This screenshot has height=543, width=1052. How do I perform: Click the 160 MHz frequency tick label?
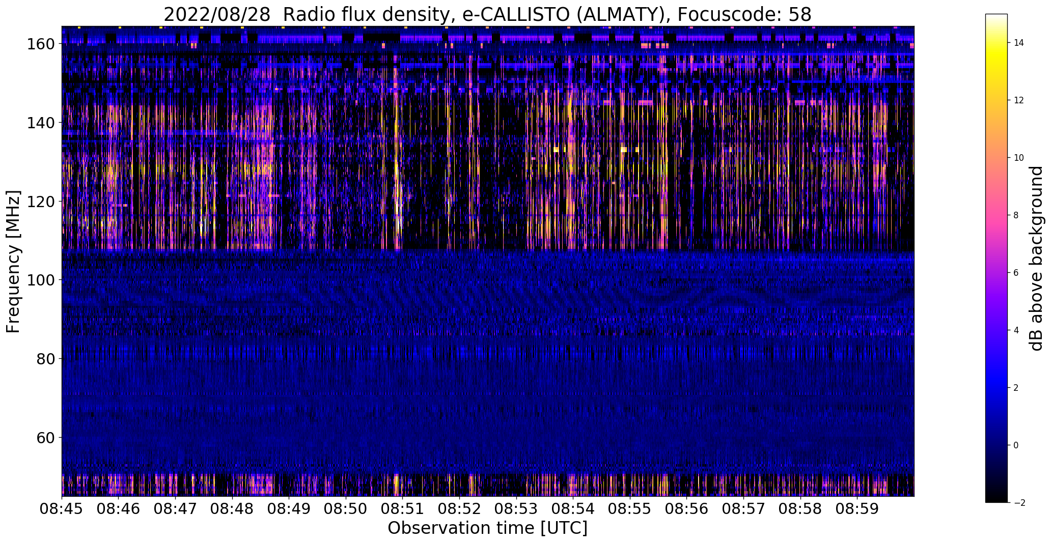[40, 44]
